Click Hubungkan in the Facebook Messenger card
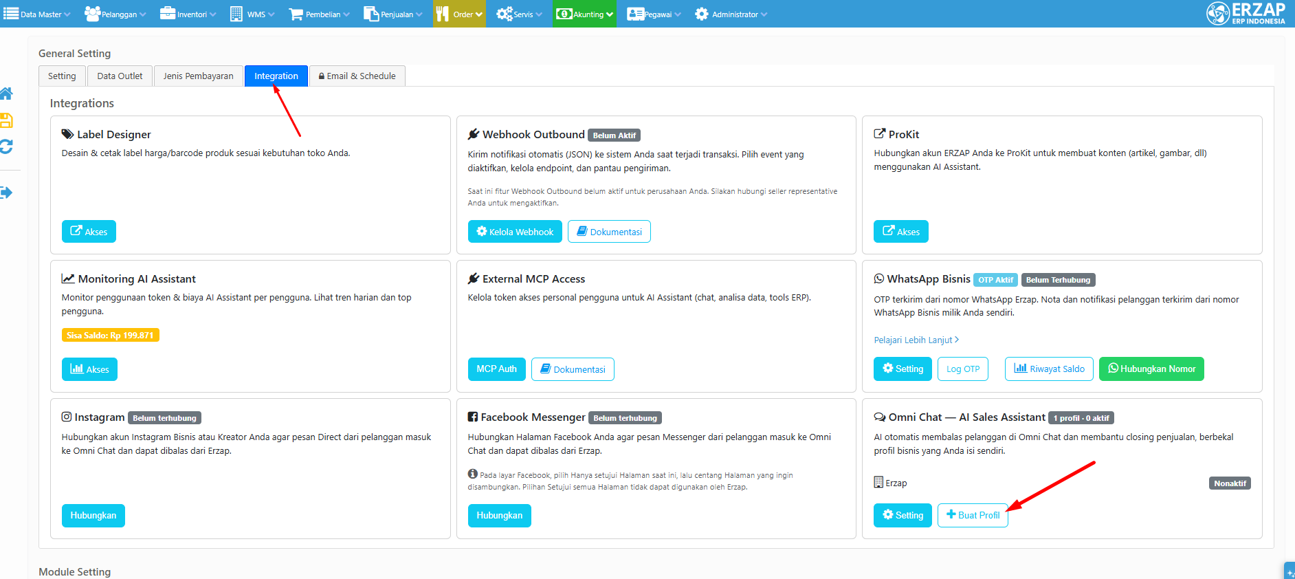Screen dimensions: 1295x579 (500, 516)
